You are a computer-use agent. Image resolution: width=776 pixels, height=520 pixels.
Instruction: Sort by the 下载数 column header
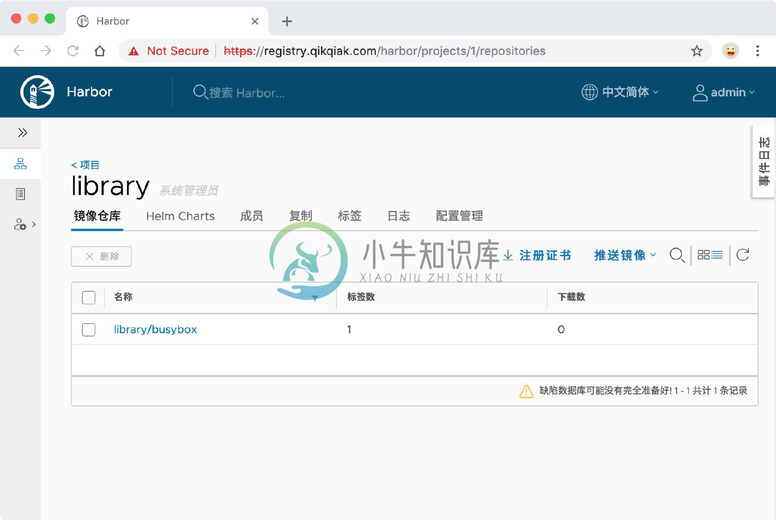[571, 297]
